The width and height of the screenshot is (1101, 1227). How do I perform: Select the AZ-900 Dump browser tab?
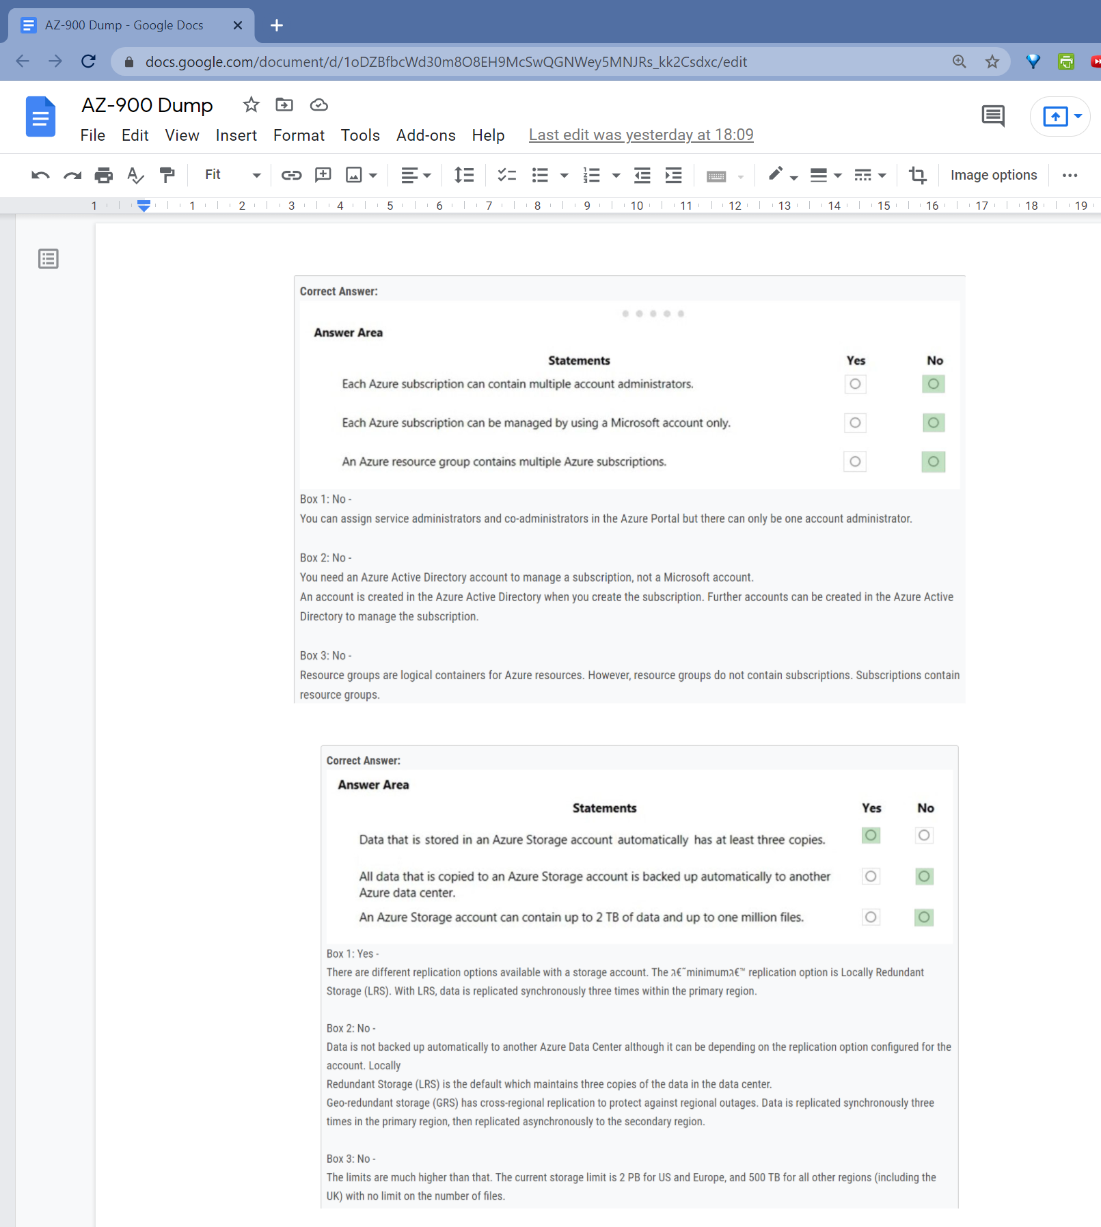pyautogui.click(x=131, y=25)
